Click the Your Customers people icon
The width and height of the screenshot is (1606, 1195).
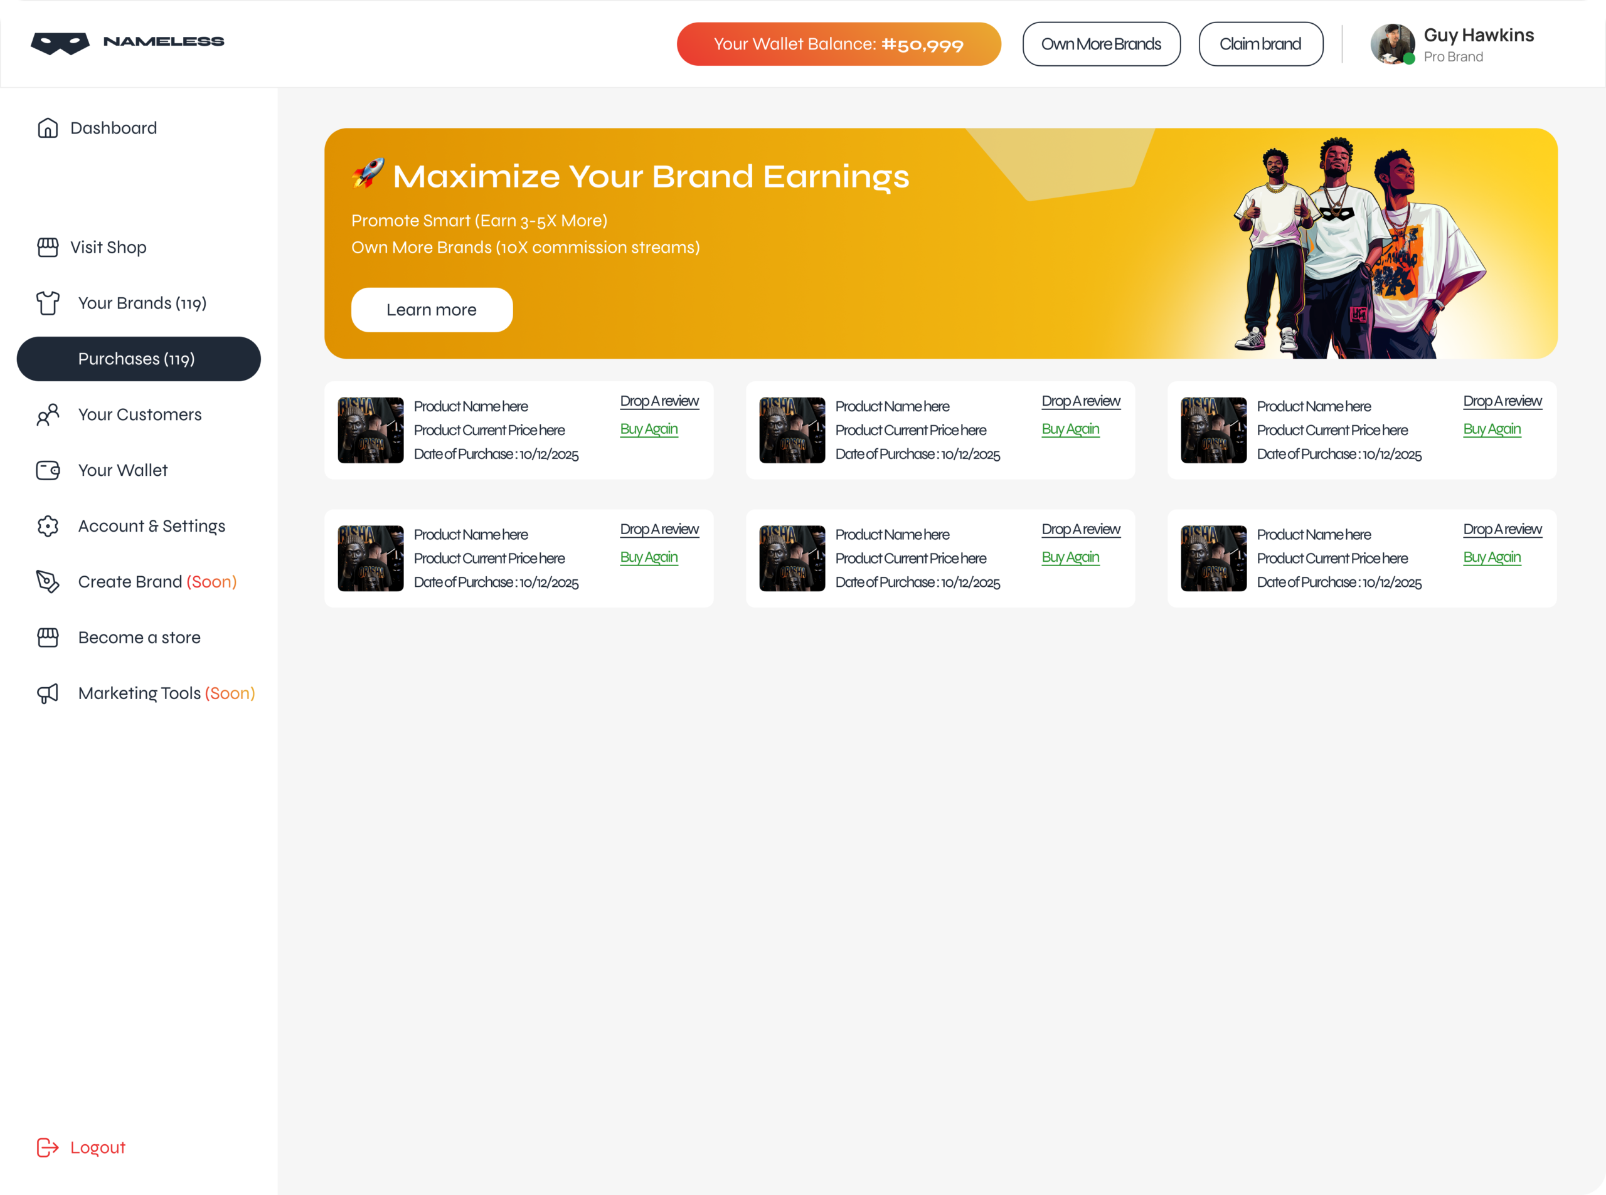pos(48,414)
